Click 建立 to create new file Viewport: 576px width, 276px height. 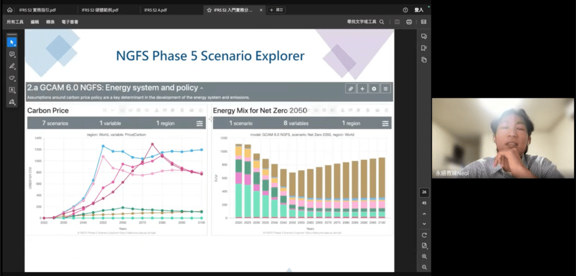tap(276, 10)
